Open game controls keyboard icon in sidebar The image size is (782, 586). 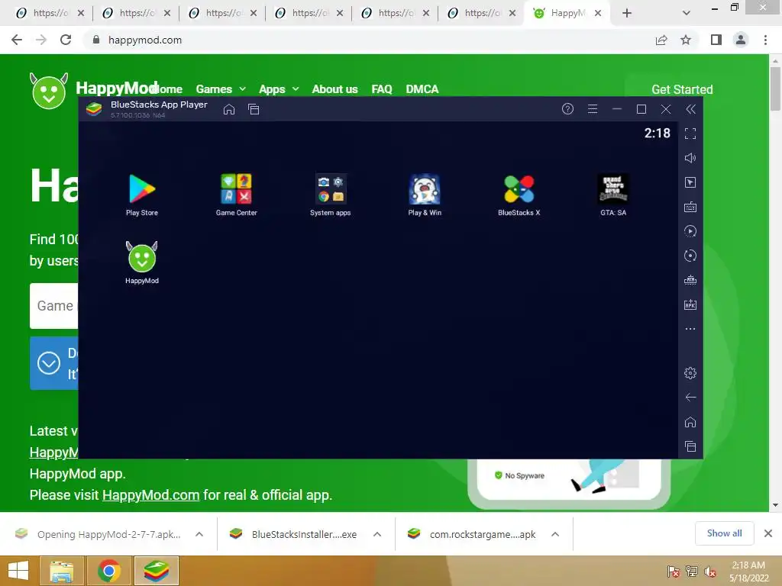690,207
